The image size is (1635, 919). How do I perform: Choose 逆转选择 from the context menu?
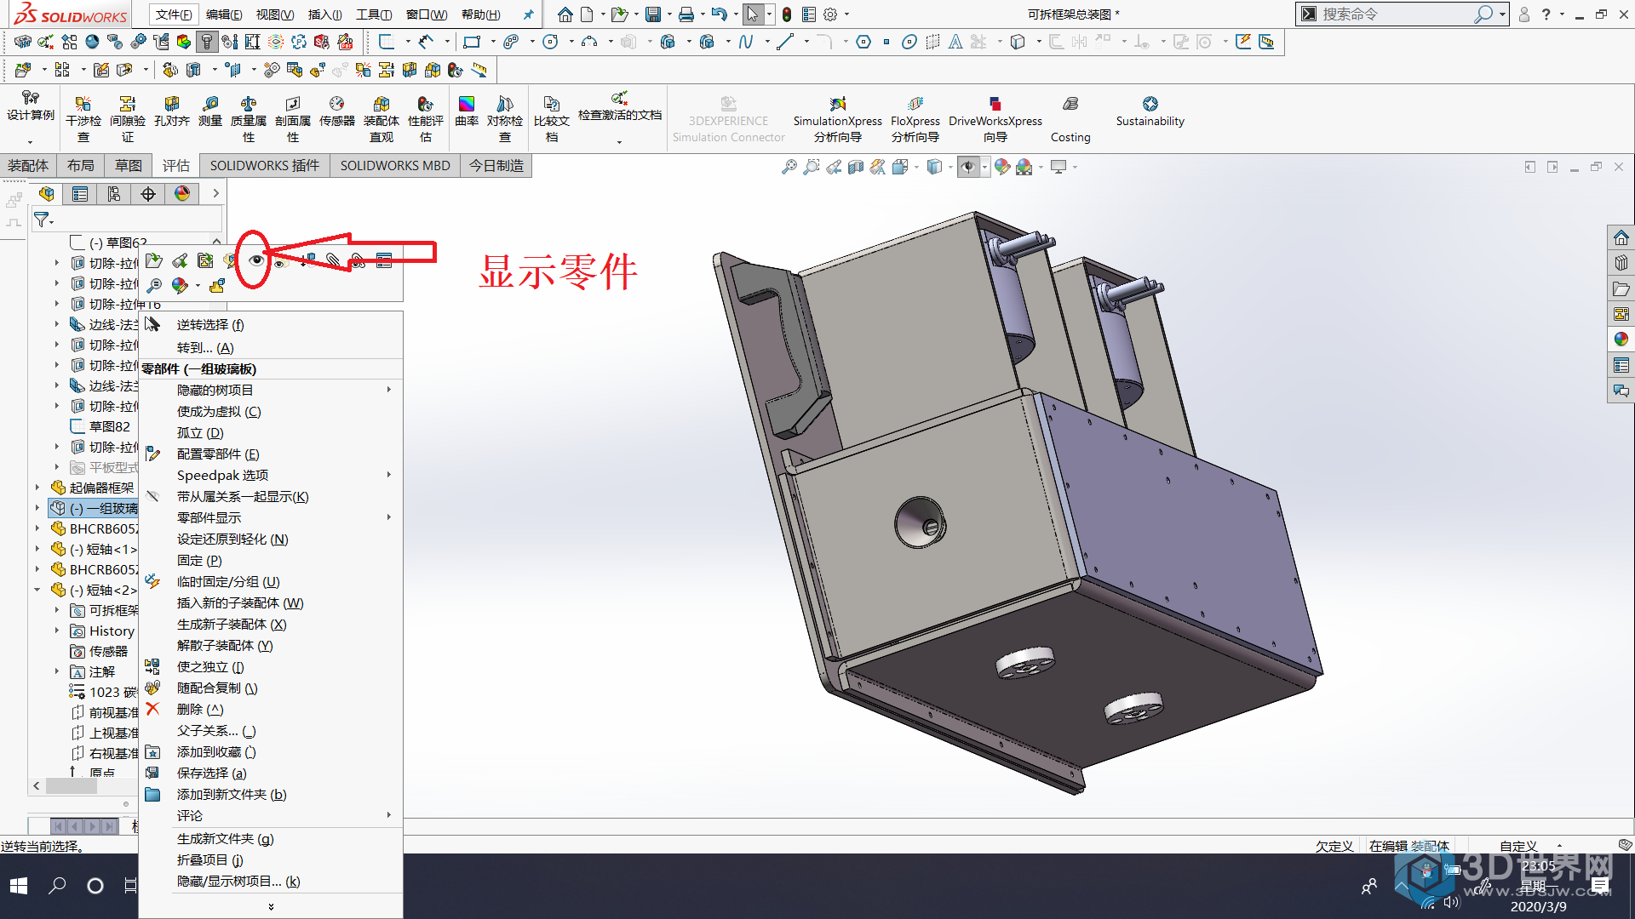[x=209, y=325]
